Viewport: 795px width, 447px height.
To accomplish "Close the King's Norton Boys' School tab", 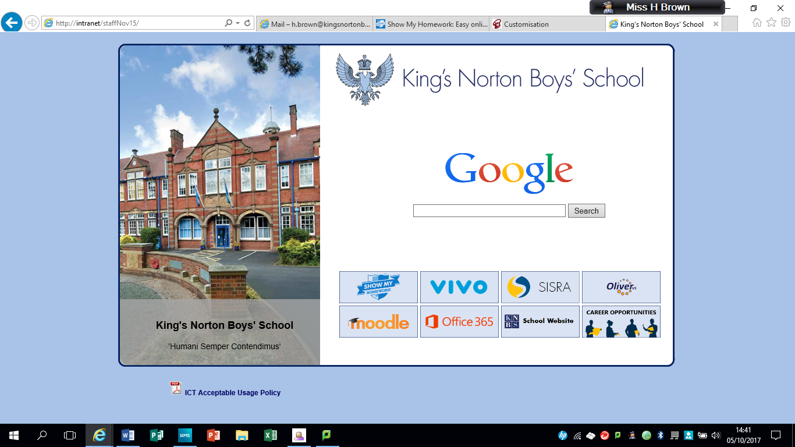I will pyautogui.click(x=716, y=24).
